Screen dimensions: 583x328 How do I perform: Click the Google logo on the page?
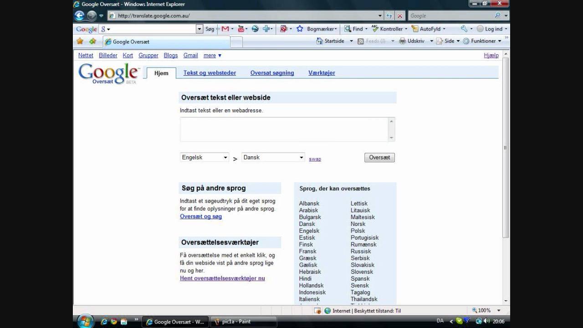[108, 73]
